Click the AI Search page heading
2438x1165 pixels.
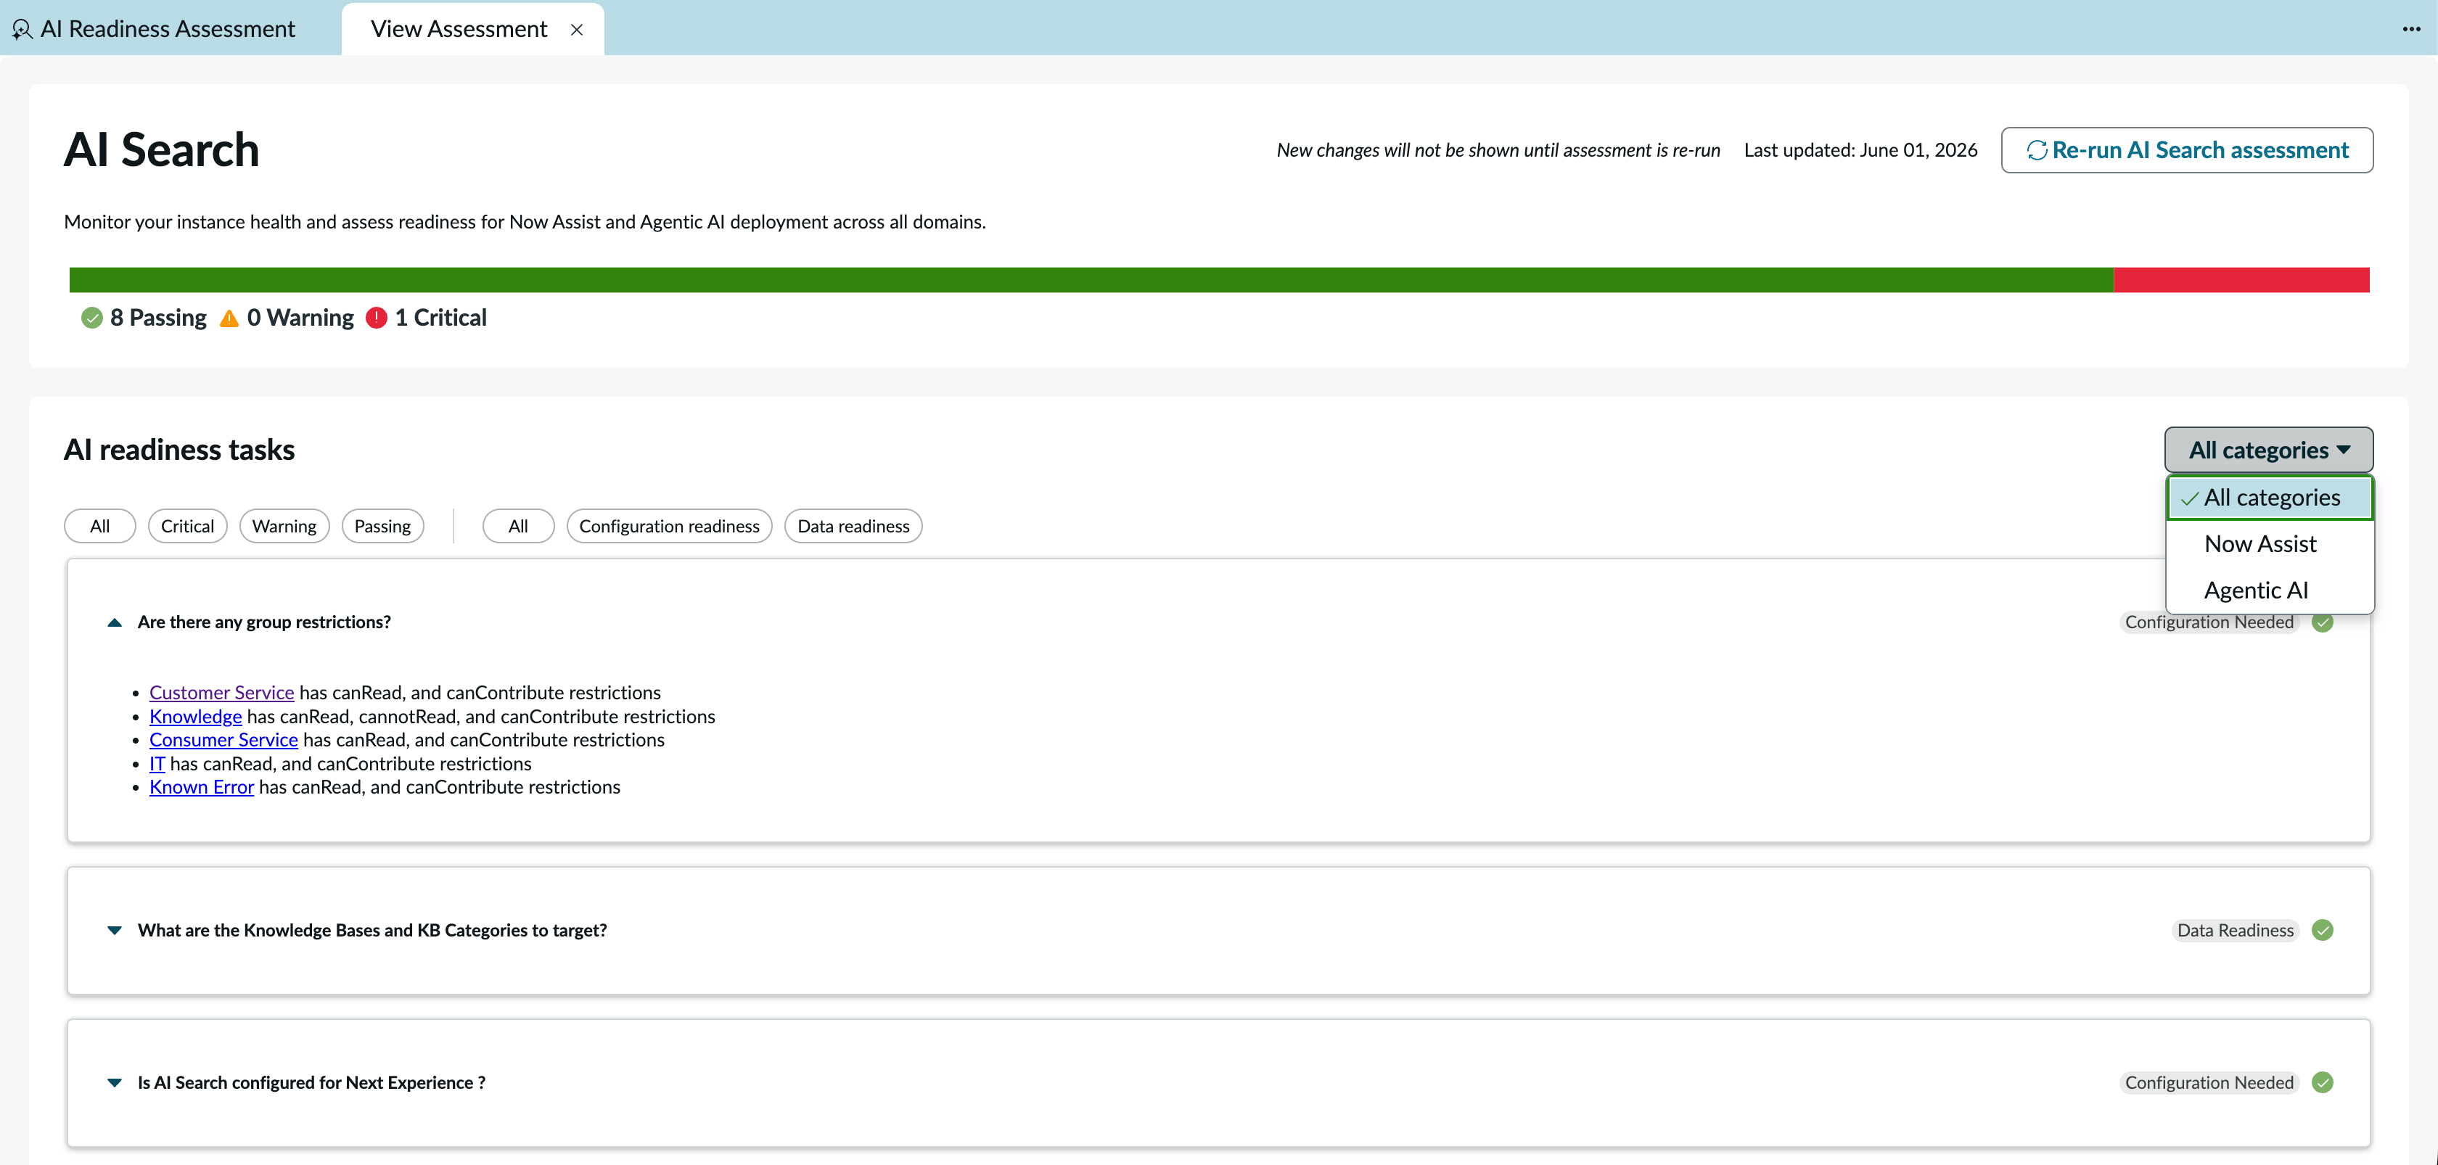tap(161, 149)
